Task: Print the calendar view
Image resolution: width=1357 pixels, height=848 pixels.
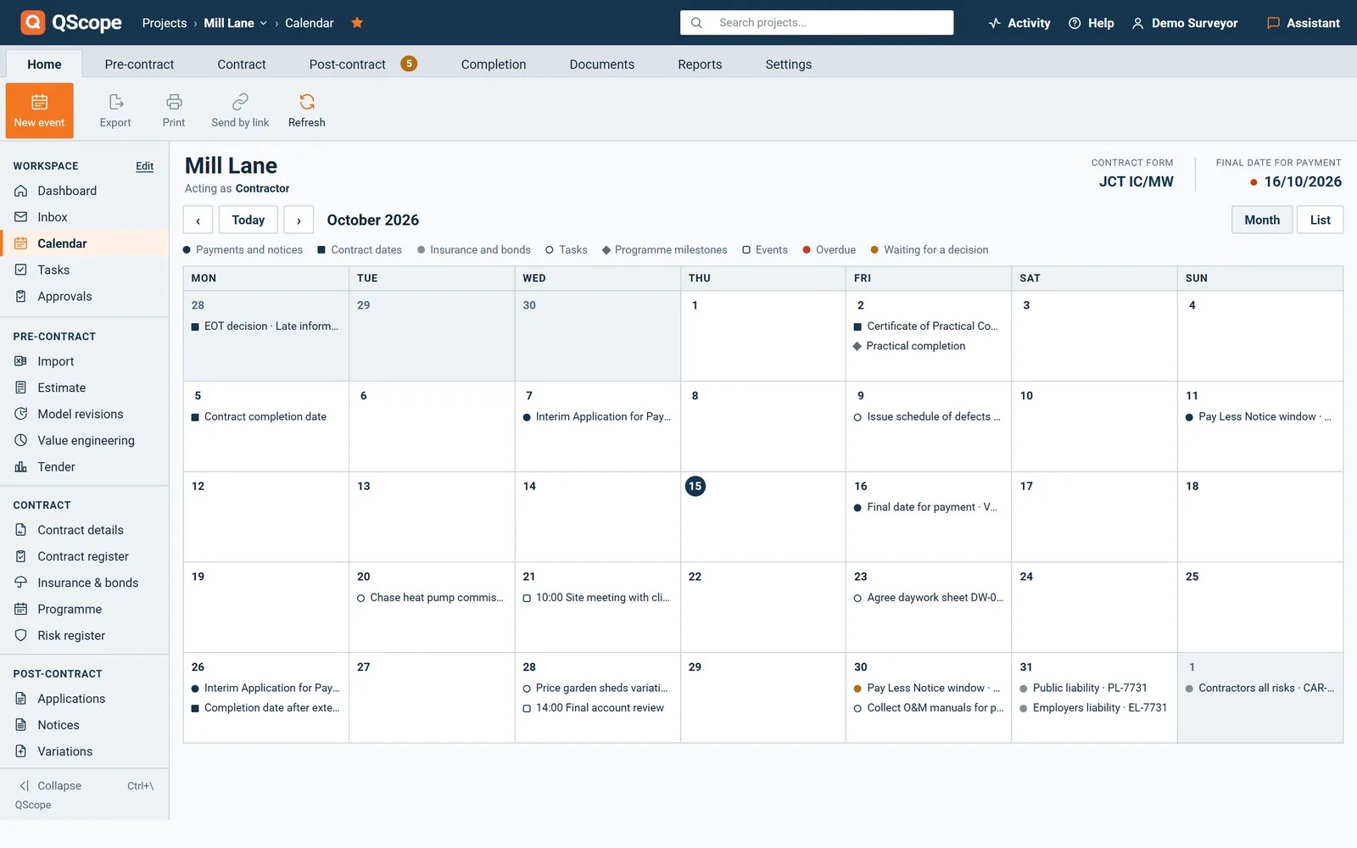Action: (x=174, y=110)
